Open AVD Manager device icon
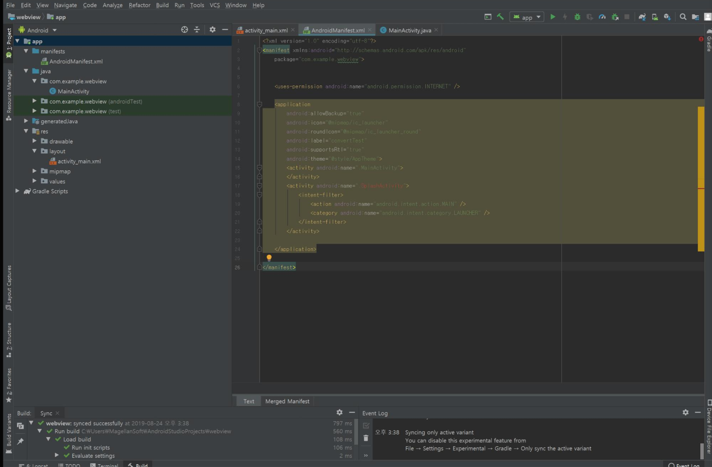This screenshot has height=467, width=712. click(655, 17)
